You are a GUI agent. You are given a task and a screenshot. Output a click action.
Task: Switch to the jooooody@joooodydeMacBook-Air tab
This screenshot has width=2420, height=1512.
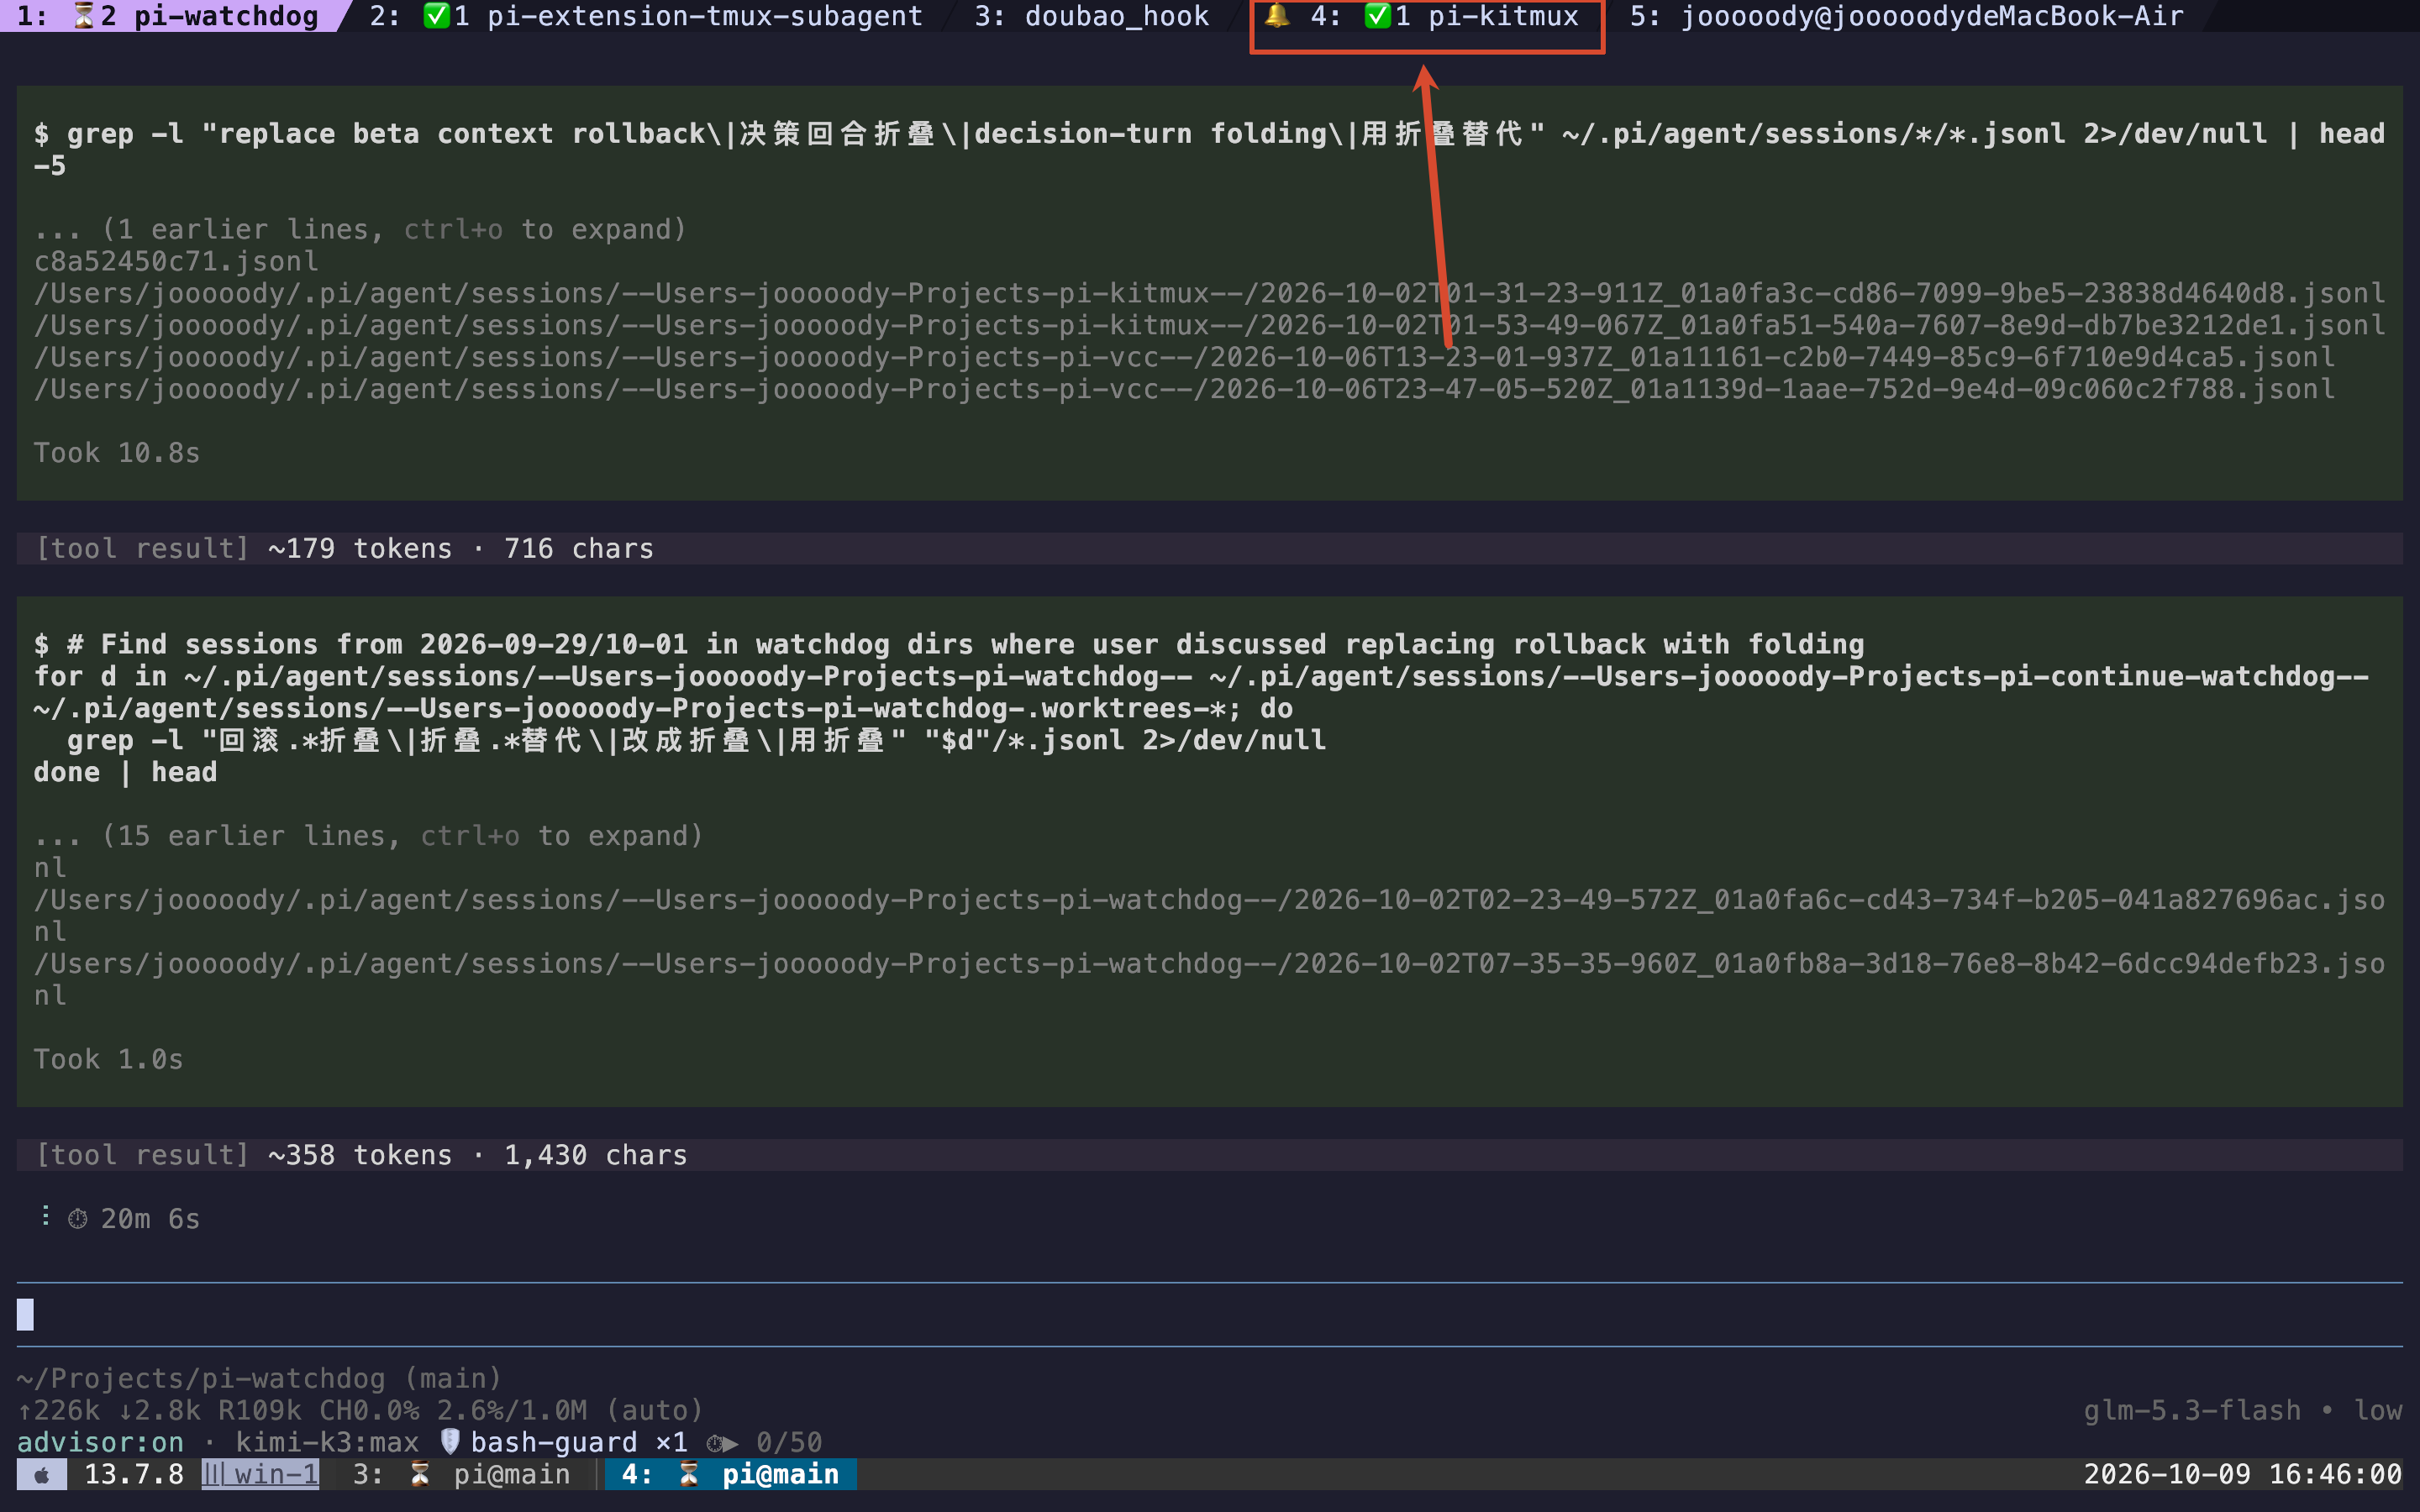(1906, 16)
